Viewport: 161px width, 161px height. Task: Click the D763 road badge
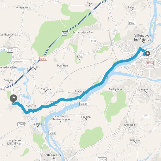21,124
